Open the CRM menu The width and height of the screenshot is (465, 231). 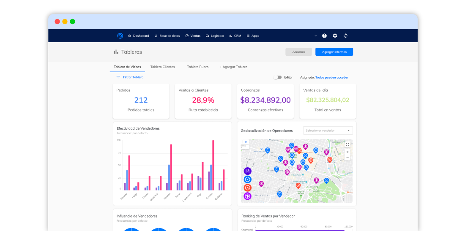(235, 36)
